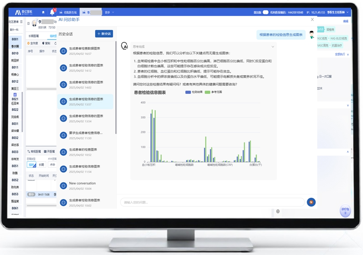
Task: Open notifications bell icon
Action: (x=52, y=12)
